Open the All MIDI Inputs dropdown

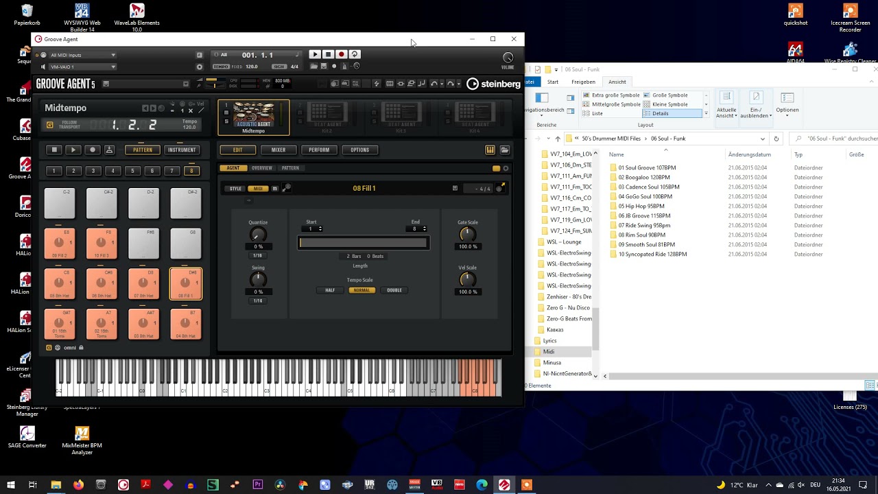coord(83,55)
